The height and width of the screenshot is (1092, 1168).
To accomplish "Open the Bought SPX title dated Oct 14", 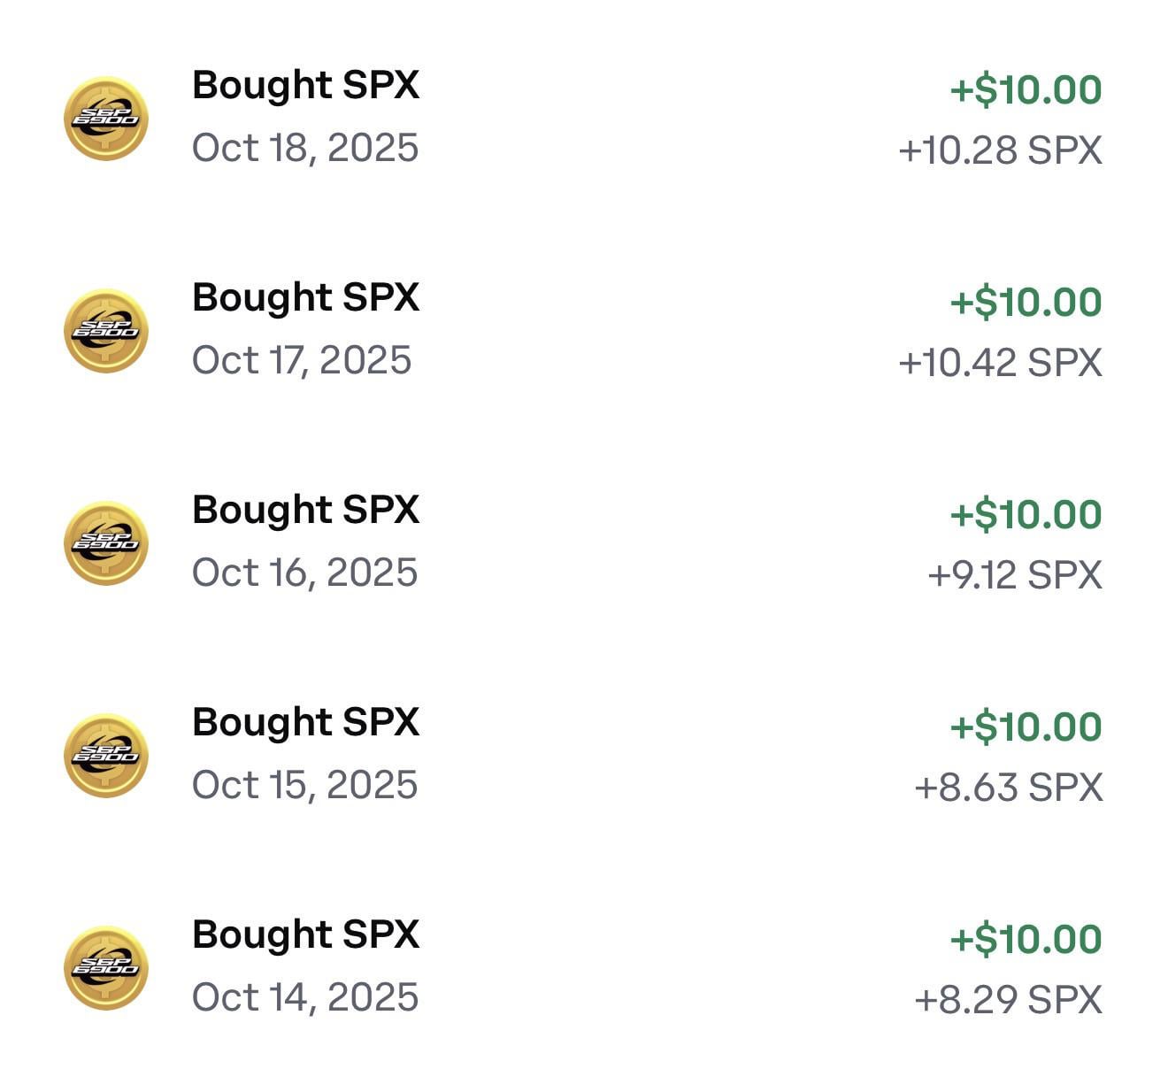I will coord(305,935).
